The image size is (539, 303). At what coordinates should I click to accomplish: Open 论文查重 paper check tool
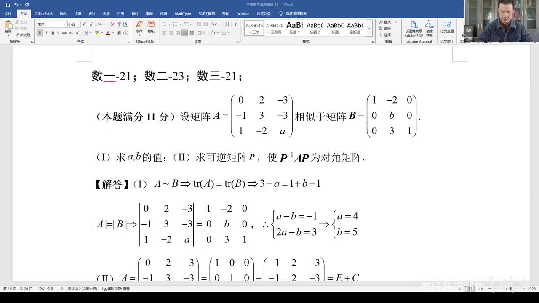click(x=447, y=27)
